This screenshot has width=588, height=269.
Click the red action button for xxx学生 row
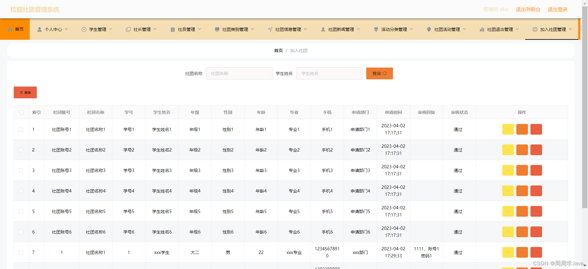pos(536,252)
